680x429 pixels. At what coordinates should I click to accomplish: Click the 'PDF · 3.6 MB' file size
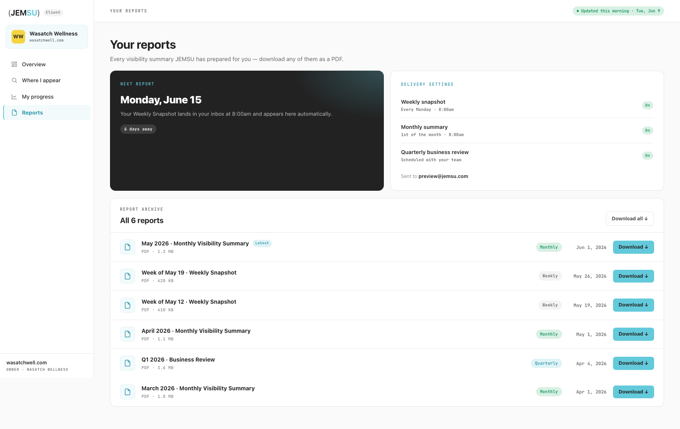tap(157, 368)
